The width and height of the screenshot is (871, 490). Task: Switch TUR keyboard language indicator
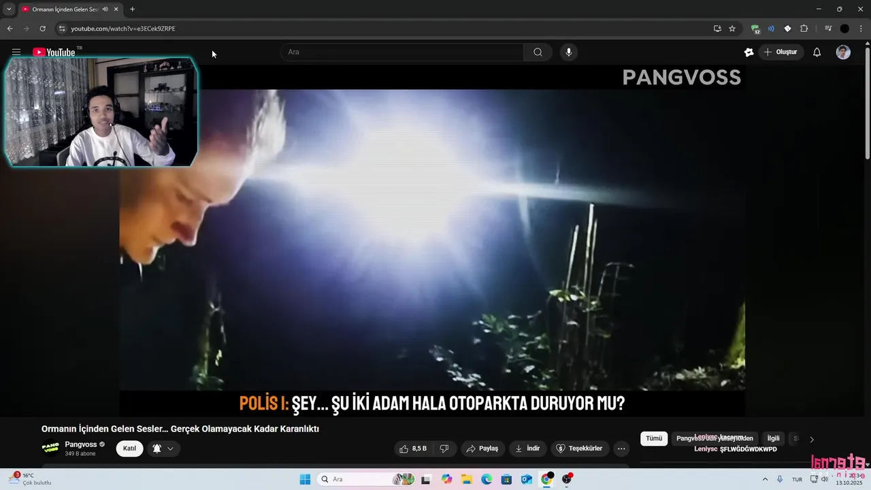797,479
